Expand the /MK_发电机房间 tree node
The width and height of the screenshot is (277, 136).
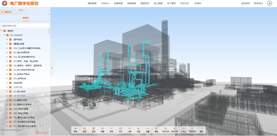coord(7,113)
